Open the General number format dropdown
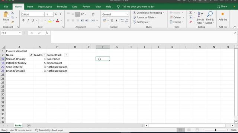The height and width of the screenshot is (133, 238). click(127, 14)
